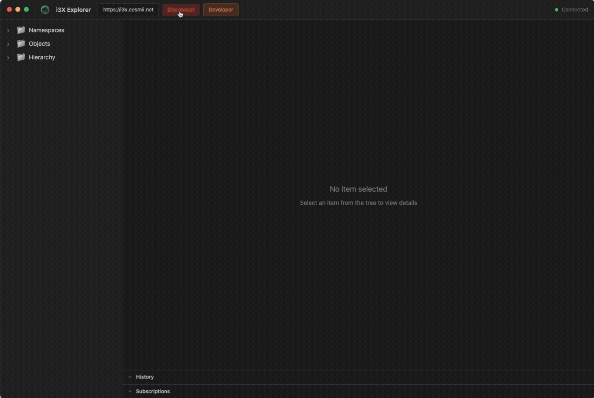
Task: Click the Namespaces folder icon
Action: 21,30
